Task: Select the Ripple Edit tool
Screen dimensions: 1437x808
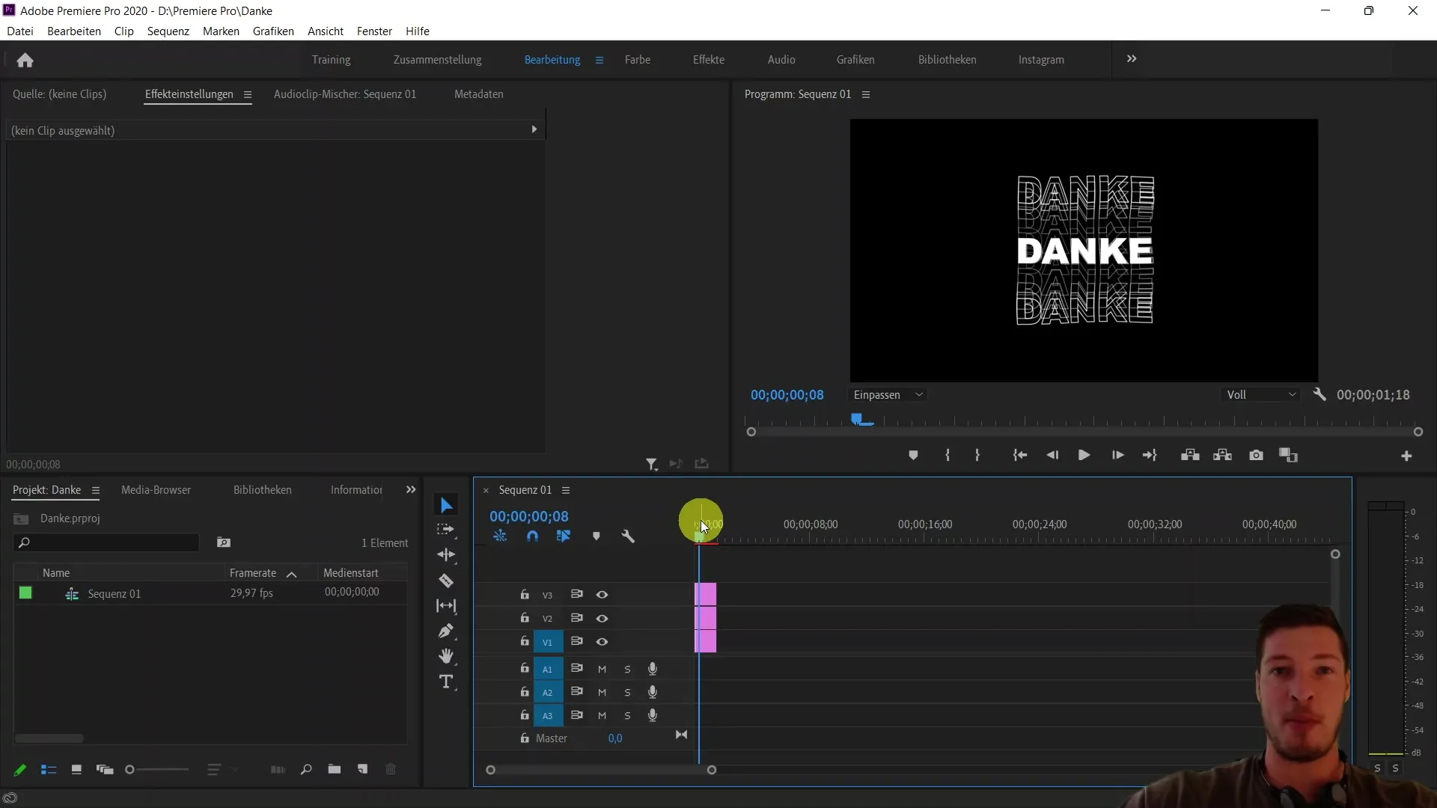Action: coord(446,555)
